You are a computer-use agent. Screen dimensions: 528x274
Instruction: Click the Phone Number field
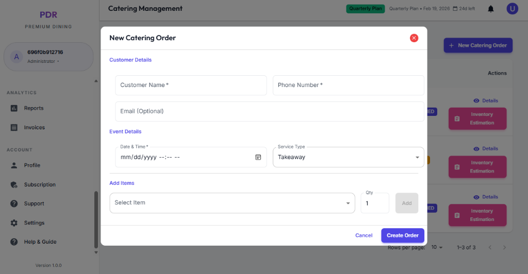348,85
